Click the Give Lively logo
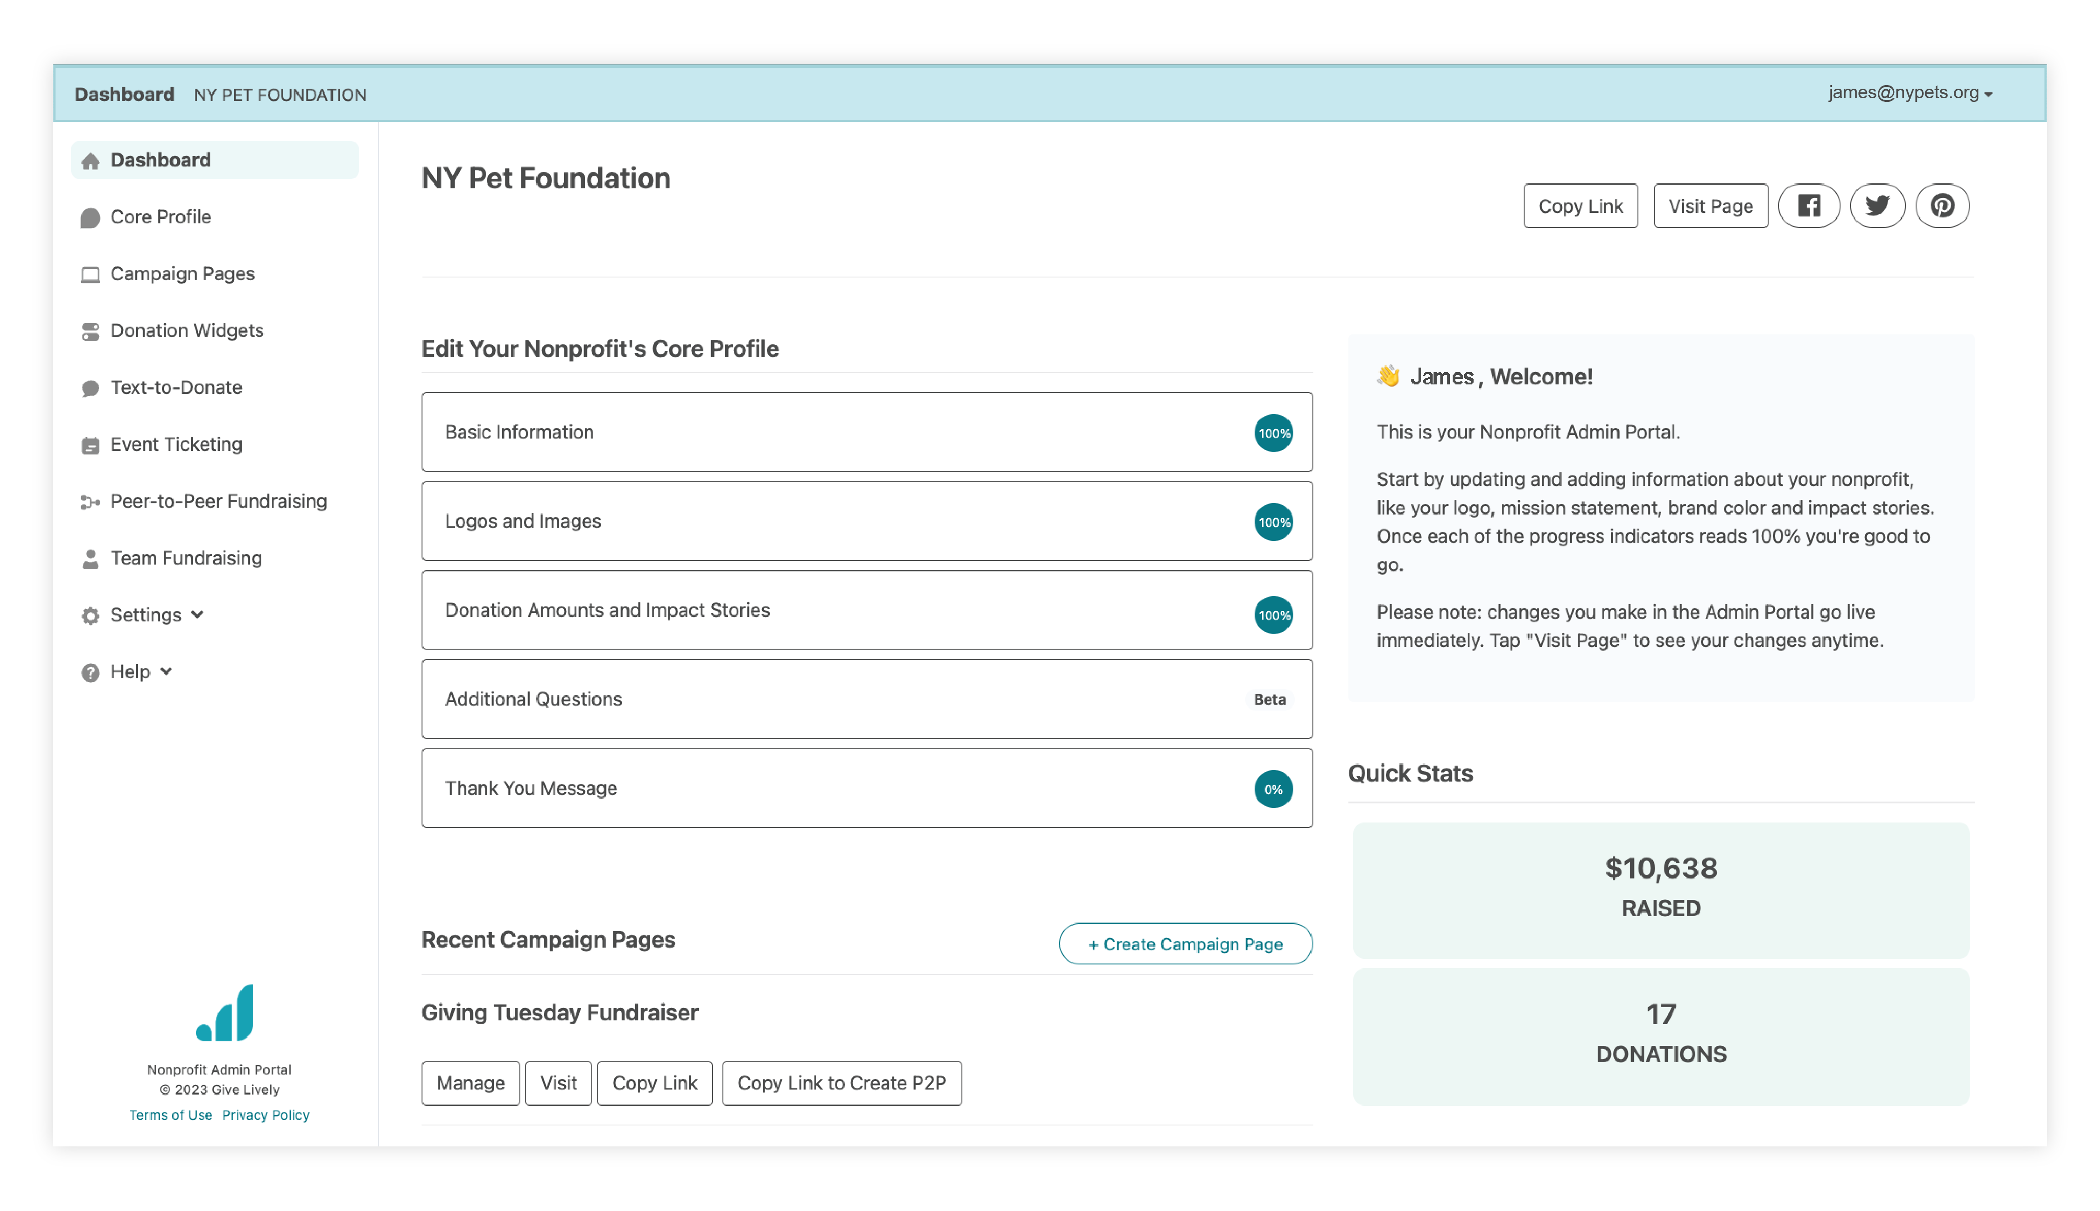This screenshot has width=2100, height=1211. [225, 1012]
